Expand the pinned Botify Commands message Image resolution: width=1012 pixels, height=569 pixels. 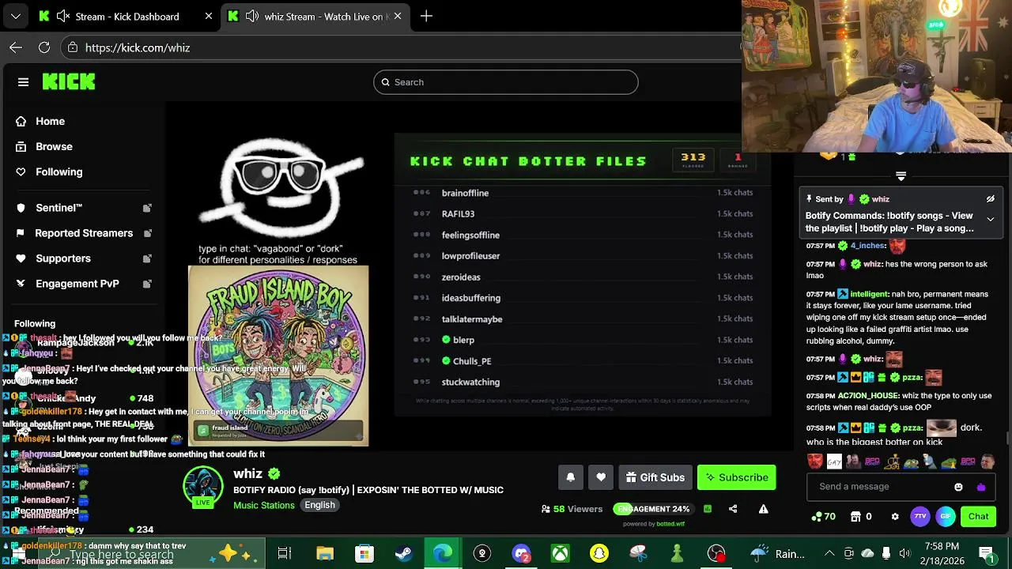990,219
